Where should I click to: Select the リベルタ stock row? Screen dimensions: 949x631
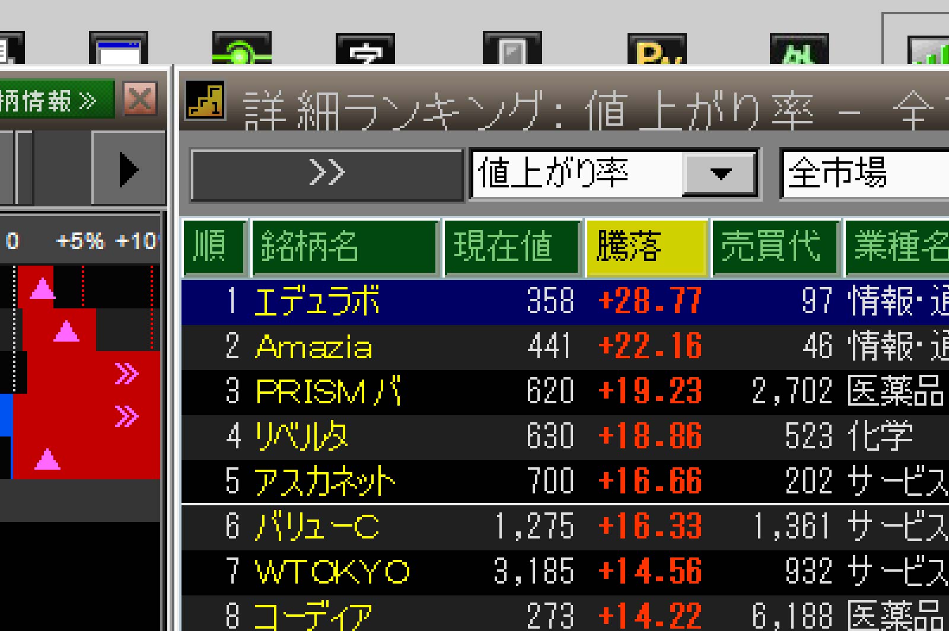click(565, 436)
